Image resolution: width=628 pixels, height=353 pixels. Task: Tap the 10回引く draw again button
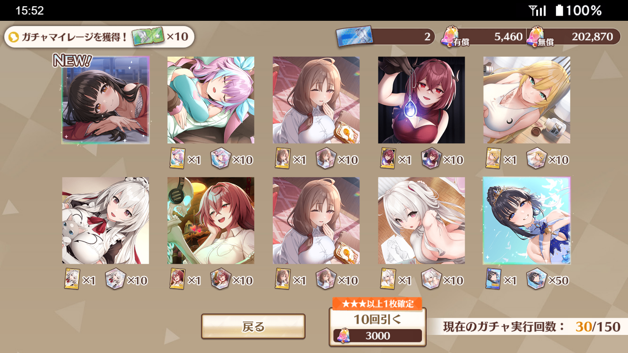(x=378, y=327)
